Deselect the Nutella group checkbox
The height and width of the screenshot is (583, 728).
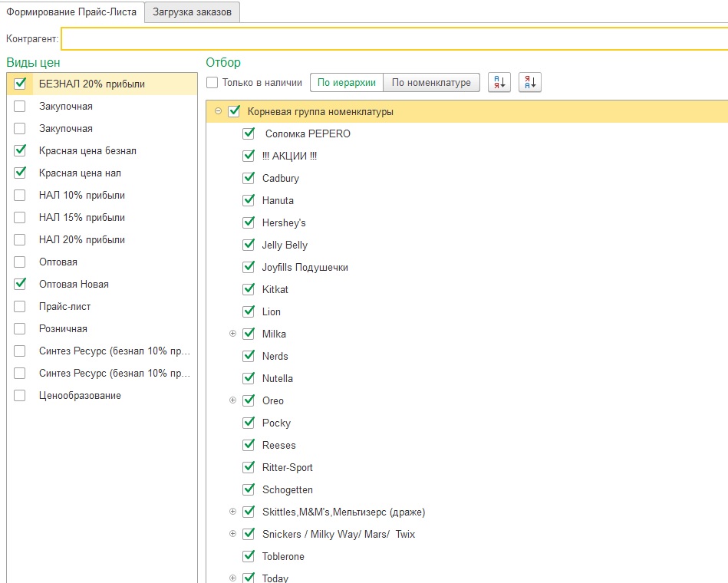249,378
